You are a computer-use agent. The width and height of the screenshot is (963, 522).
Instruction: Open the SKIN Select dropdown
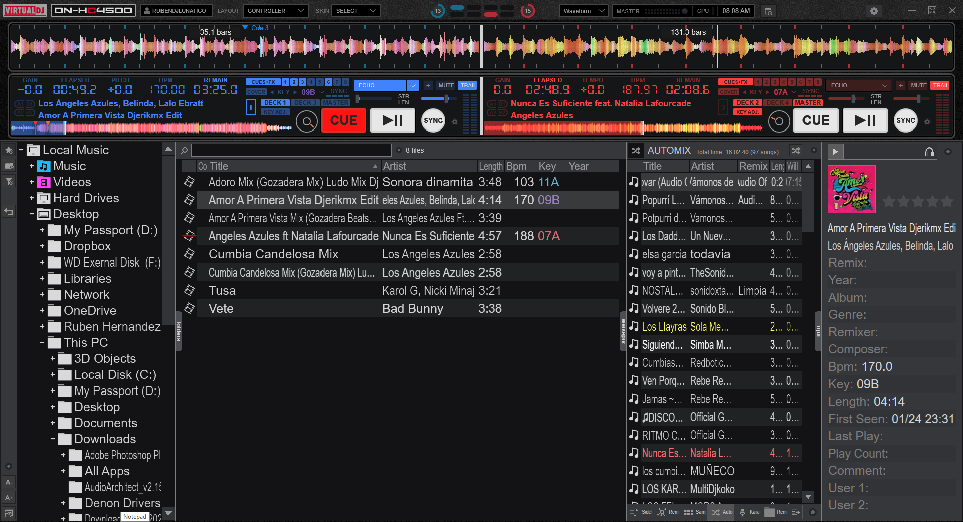(x=356, y=11)
